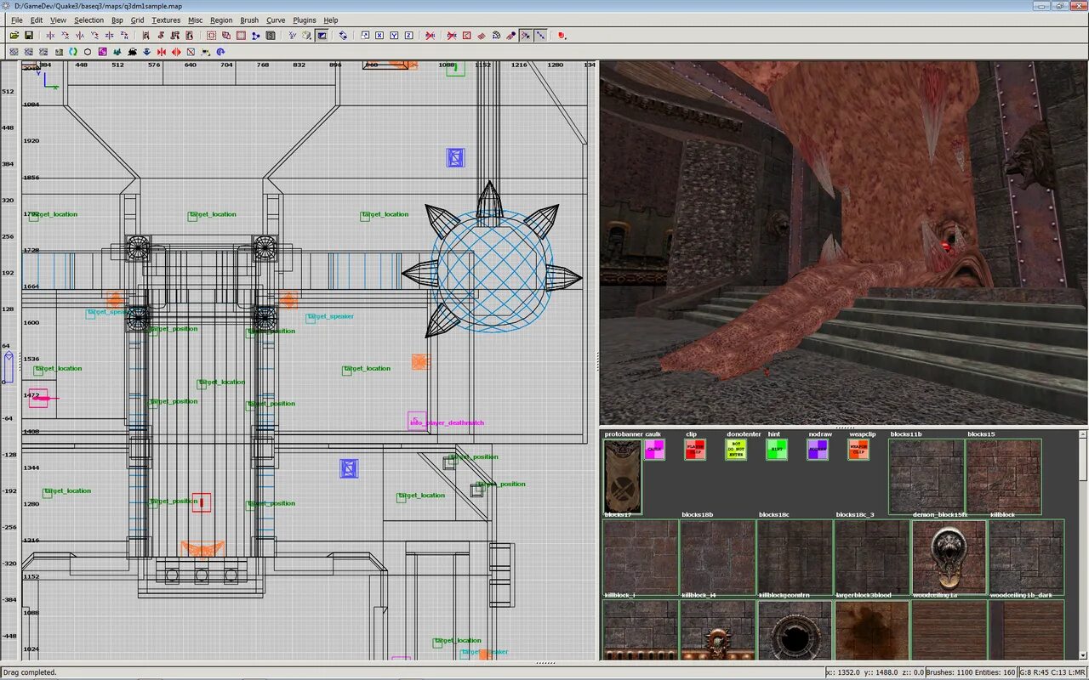Expand the Grid menu

(x=137, y=20)
